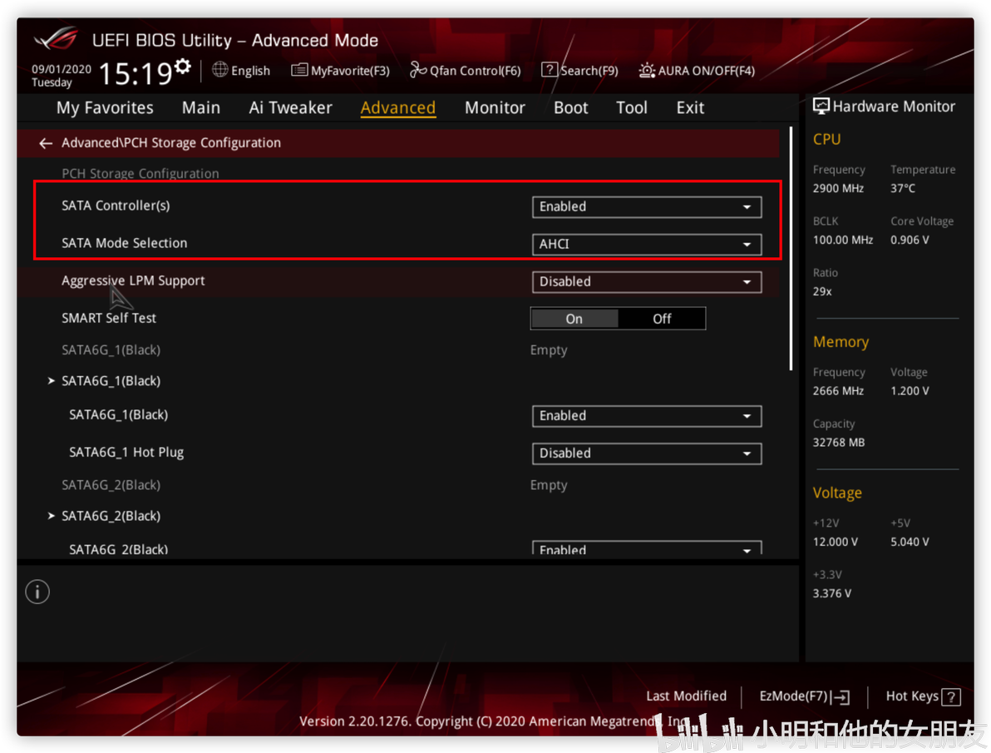
Task: Open SATA6G_2(Black) Enabled dropdown
Action: tap(647, 548)
